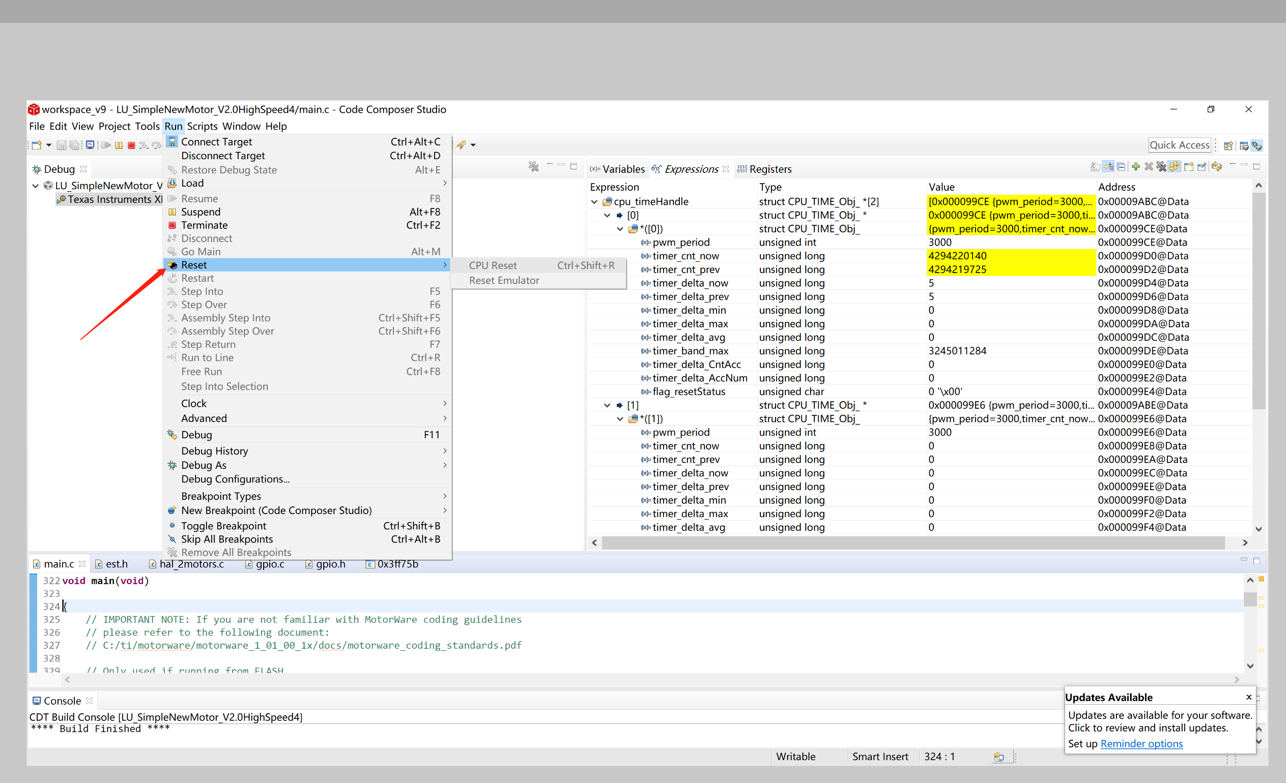Open the Reminder options link
Screen dimensions: 1286x783
[x=1141, y=743]
